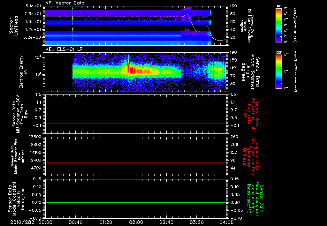Viewport: 327px width, 226px height.
Task: Click the 18800 scanner position tick label
Action: point(35,145)
